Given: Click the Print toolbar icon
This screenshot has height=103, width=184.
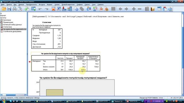Looking at the screenshot, I should pos(15,9).
